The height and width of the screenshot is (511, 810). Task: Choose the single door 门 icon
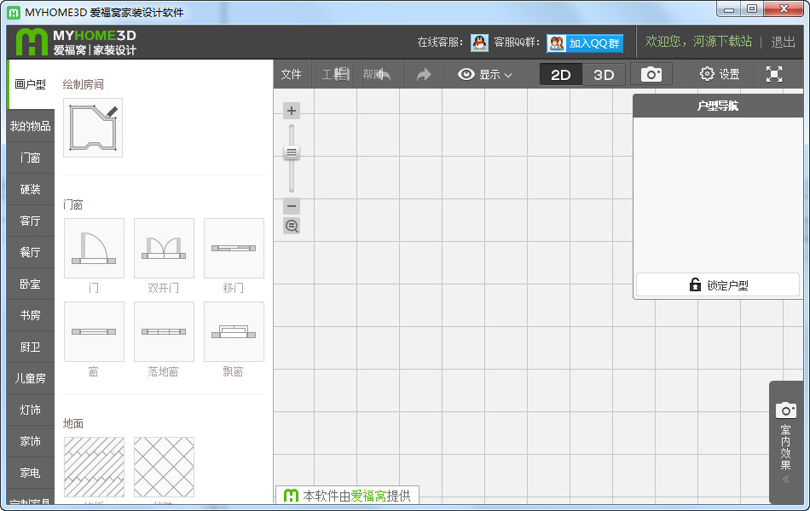click(x=94, y=249)
